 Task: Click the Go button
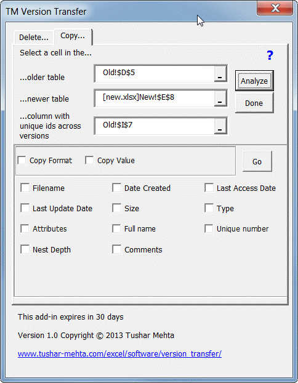pyautogui.click(x=257, y=161)
